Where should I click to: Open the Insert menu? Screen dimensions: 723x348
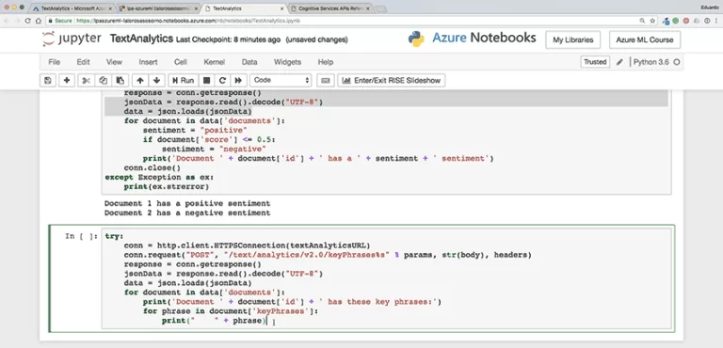(x=148, y=62)
